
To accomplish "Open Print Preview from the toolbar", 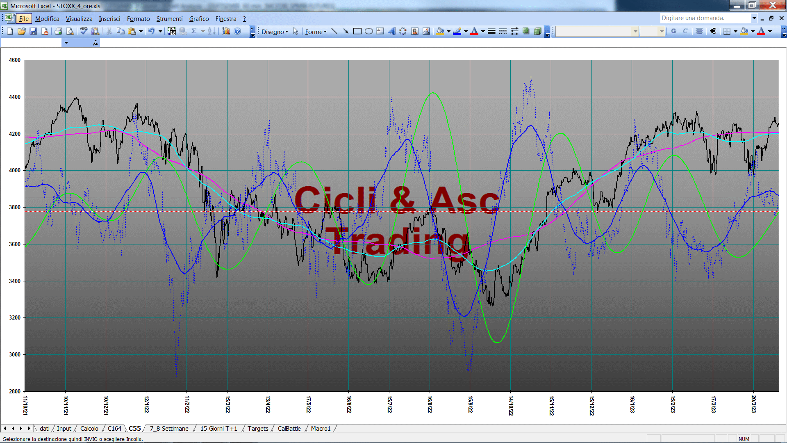I will click(70, 31).
